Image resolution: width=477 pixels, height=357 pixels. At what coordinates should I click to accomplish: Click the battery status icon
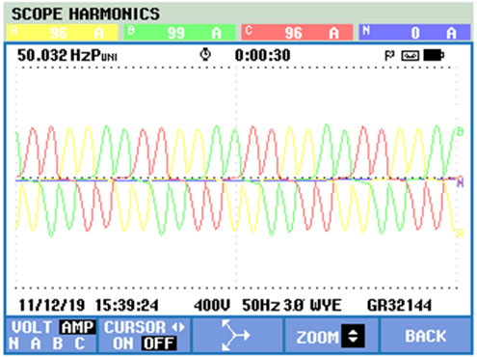click(x=434, y=55)
